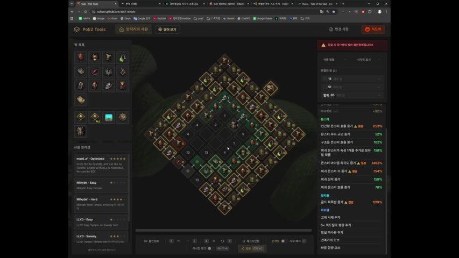Click the undo arrow in bottom toolbar

coord(179,241)
